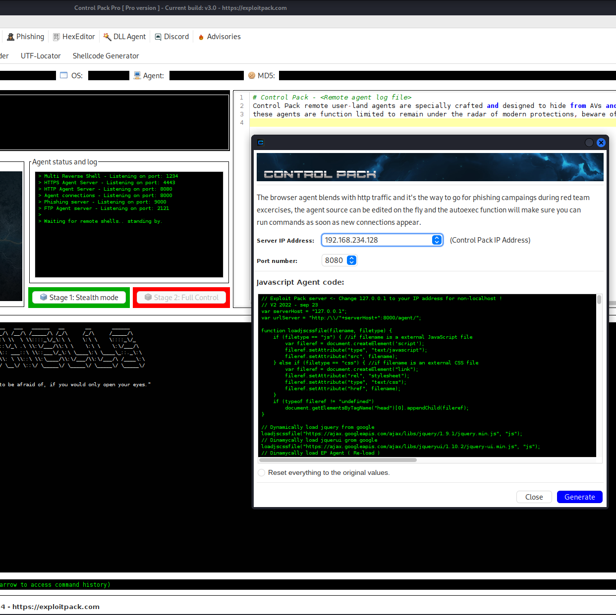Switch to the Shellcode Generator tab
The image size is (616, 615).
(x=106, y=56)
